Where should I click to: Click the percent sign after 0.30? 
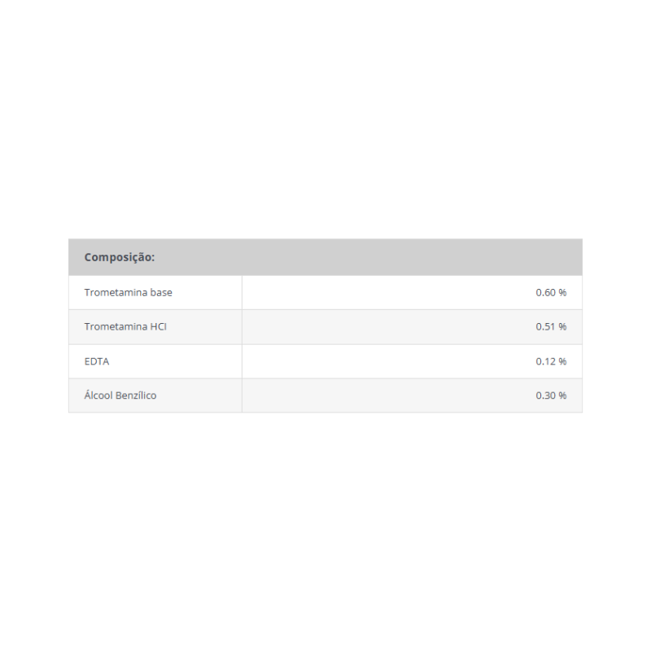(562, 395)
